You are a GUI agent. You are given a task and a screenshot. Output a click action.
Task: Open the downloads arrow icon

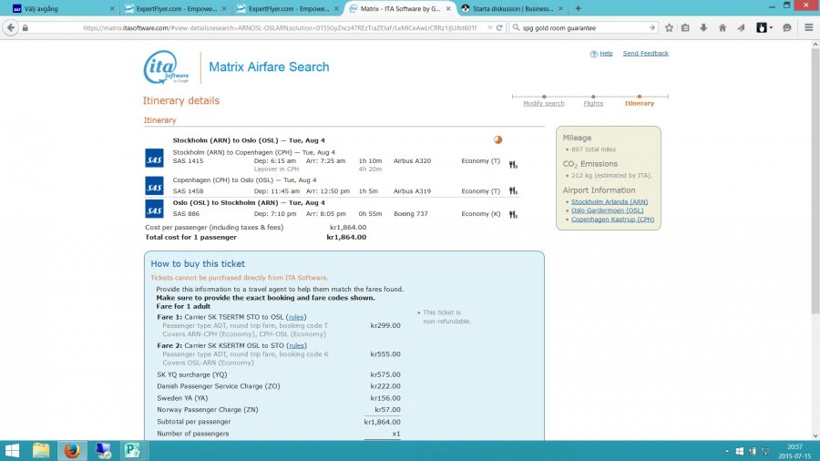703,27
